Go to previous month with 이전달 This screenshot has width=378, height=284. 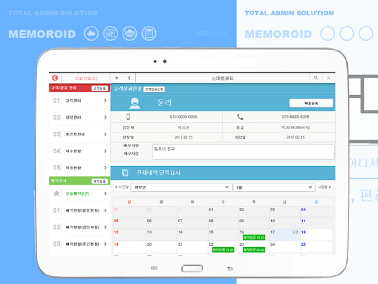122,187
